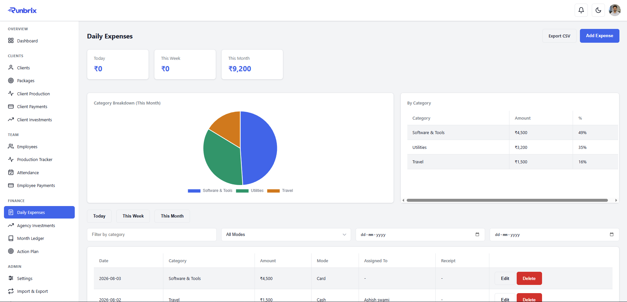This screenshot has height=302, width=627.
Task: Open the first date filter calendar picker
Action: (477, 234)
